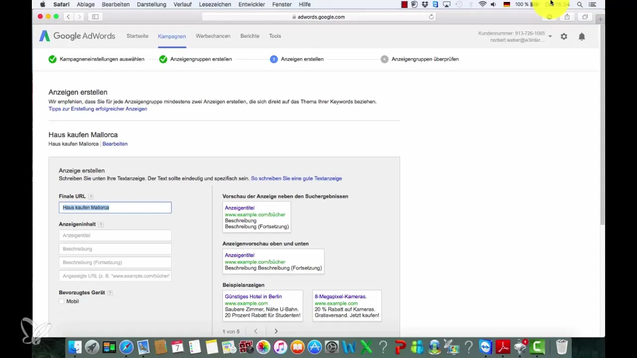637x358 pixels.
Task: Launch Launchpad from the Dock
Action: tap(92, 347)
